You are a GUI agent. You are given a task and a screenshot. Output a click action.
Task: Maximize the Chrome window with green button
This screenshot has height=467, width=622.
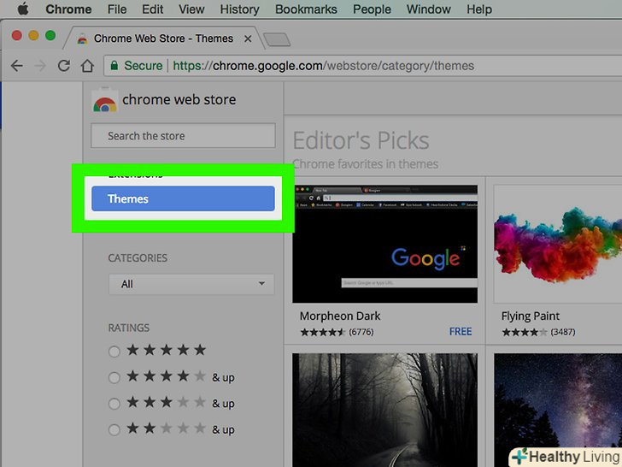point(50,36)
